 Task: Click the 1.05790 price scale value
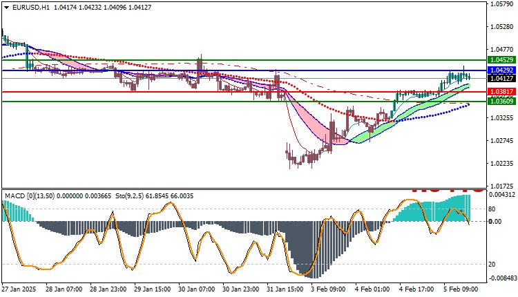[502, 4]
